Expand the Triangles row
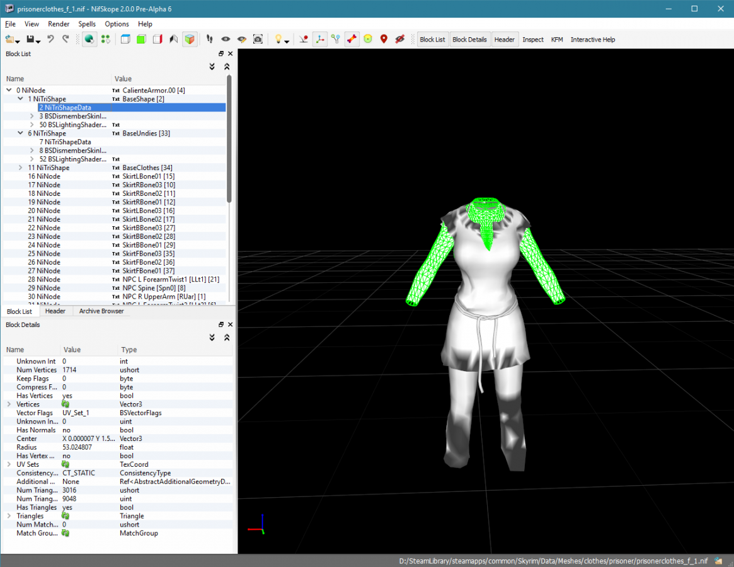 [9, 515]
